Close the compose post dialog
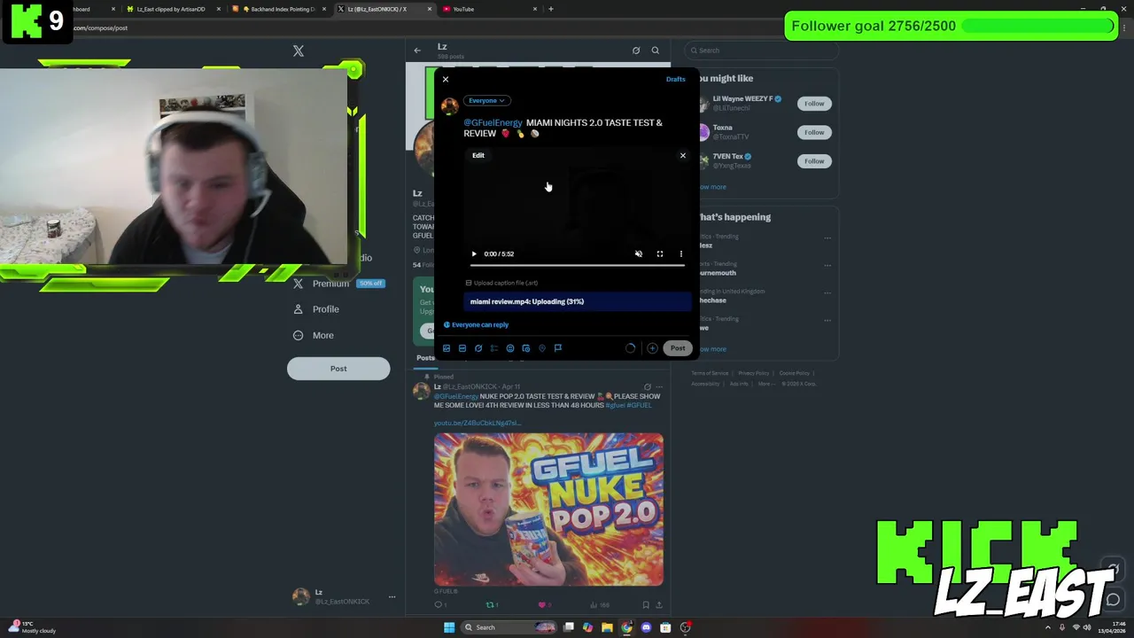The image size is (1134, 638). point(446,80)
